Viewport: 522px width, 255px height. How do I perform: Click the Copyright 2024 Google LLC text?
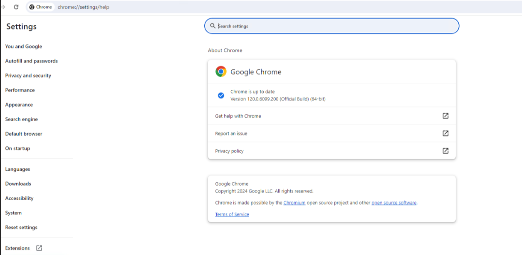pyautogui.click(x=264, y=191)
